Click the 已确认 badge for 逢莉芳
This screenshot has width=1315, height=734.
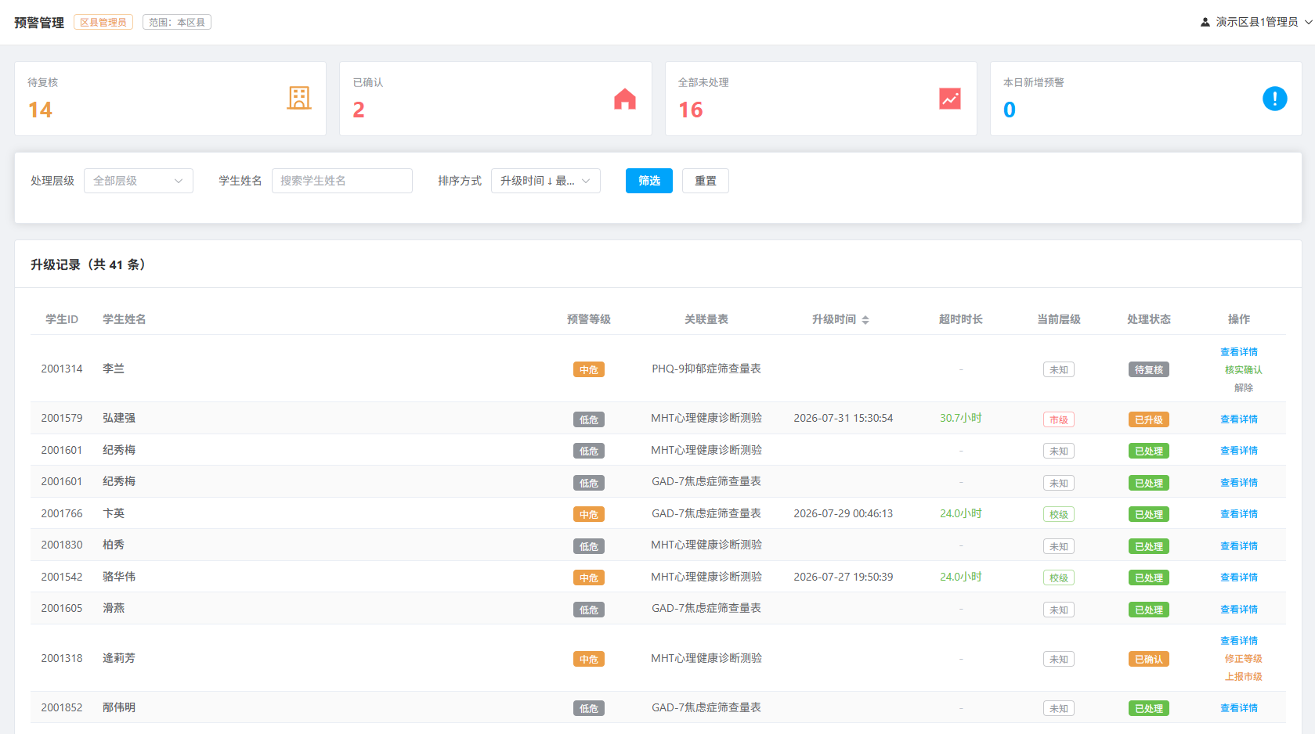[x=1149, y=659]
